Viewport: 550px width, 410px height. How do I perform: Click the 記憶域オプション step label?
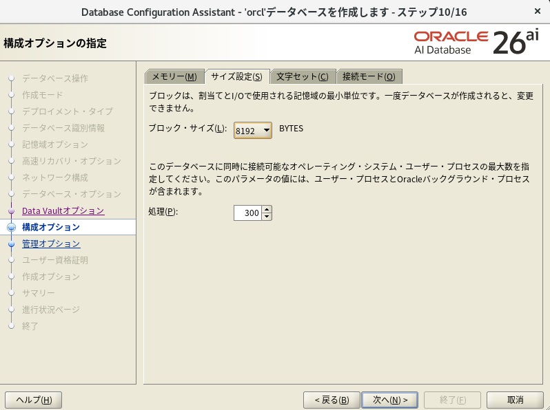coord(55,144)
